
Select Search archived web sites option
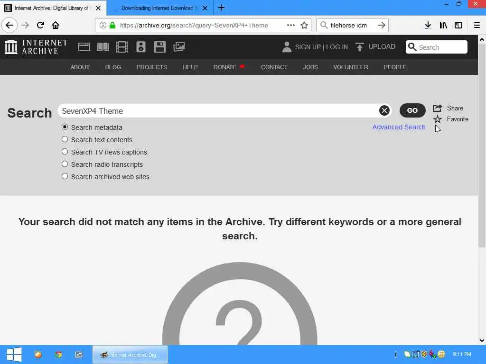(x=65, y=176)
